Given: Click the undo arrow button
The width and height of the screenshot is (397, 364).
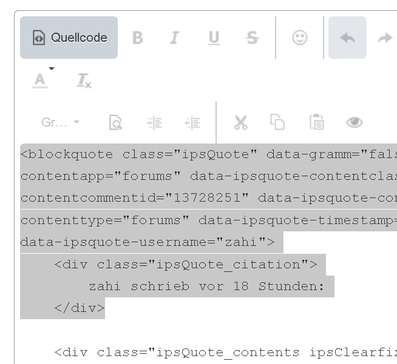Looking at the screenshot, I should [x=347, y=38].
